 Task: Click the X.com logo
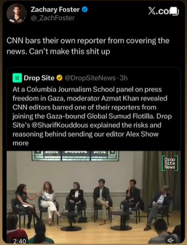[x=159, y=11]
